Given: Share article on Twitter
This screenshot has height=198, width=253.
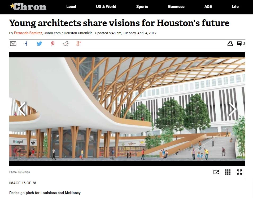Looking at the screenshot, I should tap(39, 44).
